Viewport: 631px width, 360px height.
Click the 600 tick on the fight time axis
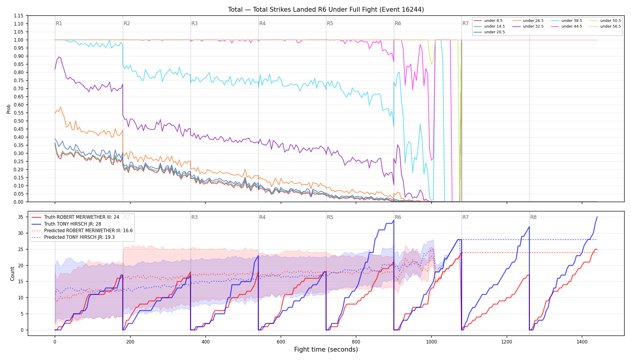[281, 342]
